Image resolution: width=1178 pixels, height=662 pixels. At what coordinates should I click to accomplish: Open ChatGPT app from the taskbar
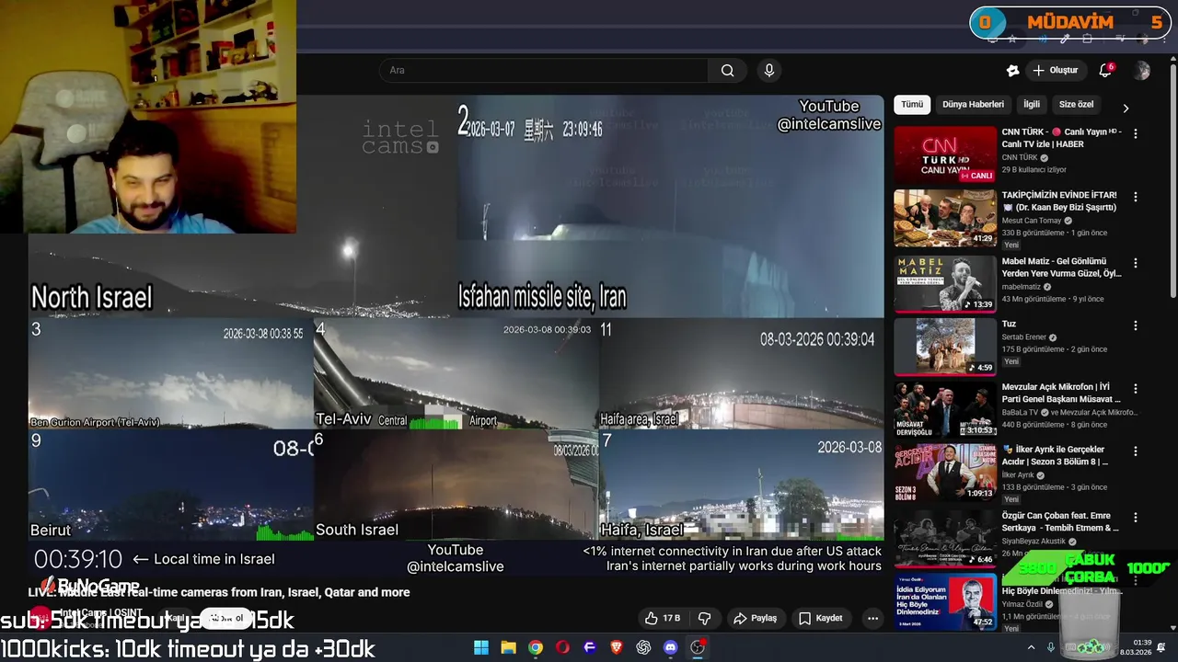pyautogui.click(x=643, y=647)
